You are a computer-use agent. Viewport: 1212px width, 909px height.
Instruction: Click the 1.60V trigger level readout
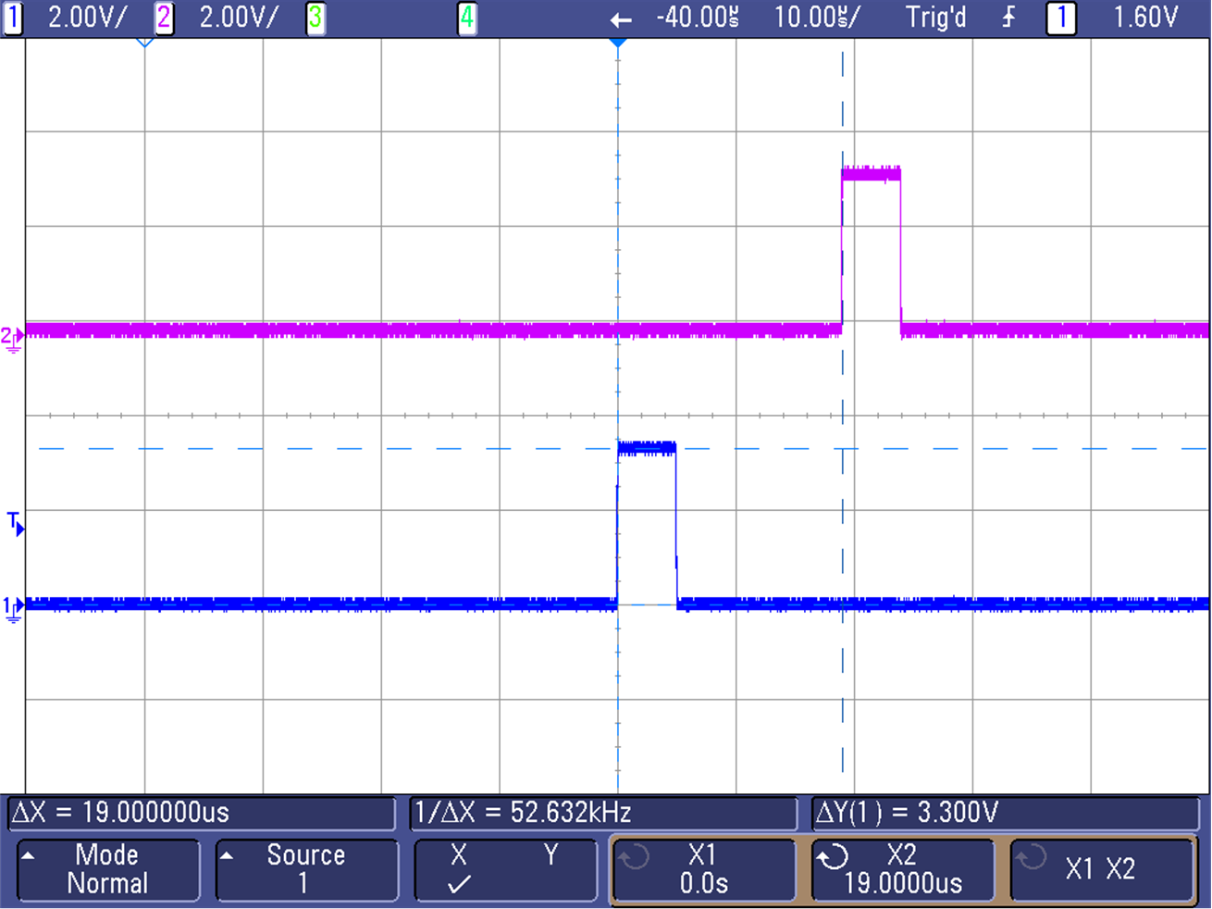pos(1145,18)
